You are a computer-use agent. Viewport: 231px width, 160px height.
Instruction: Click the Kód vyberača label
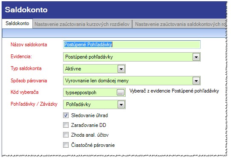point(25,92)
